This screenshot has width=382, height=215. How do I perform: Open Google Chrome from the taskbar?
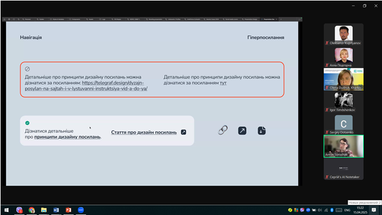click(31, 210)
